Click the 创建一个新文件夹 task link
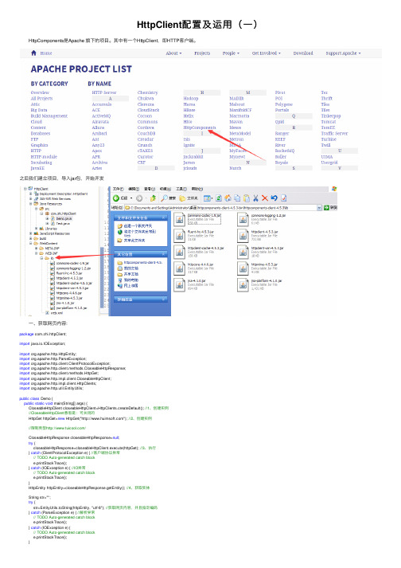Viewport: 401px width, 568px height. tap(138, 226)
